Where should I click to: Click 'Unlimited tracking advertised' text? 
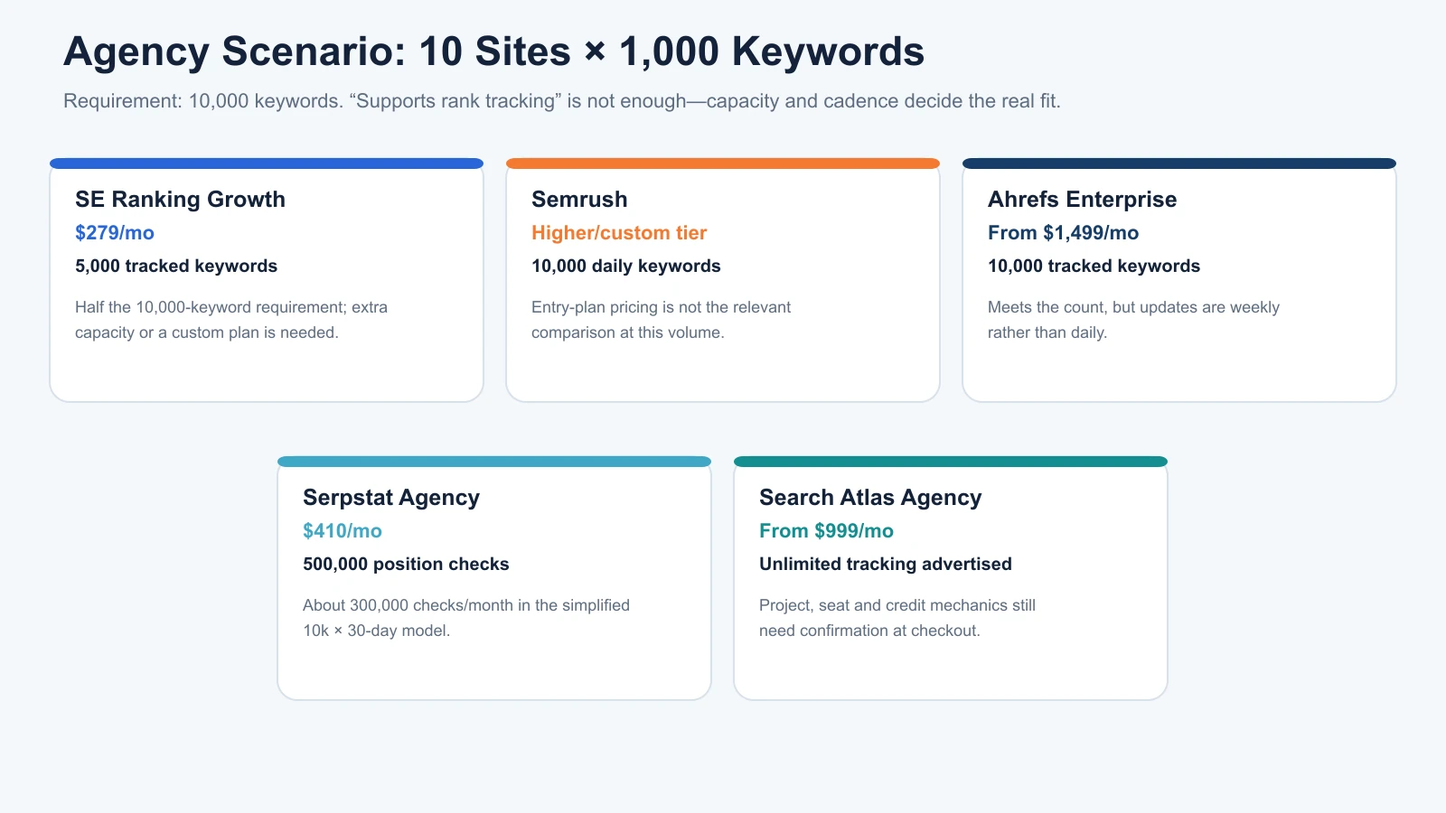(x=886, y=564)
